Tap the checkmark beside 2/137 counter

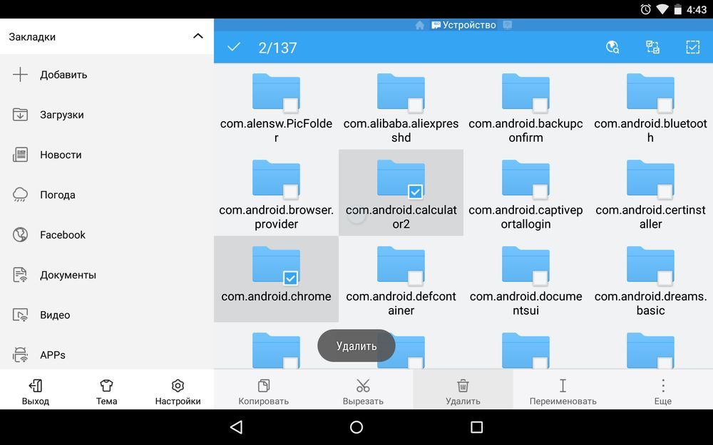(x=234, y=47)
